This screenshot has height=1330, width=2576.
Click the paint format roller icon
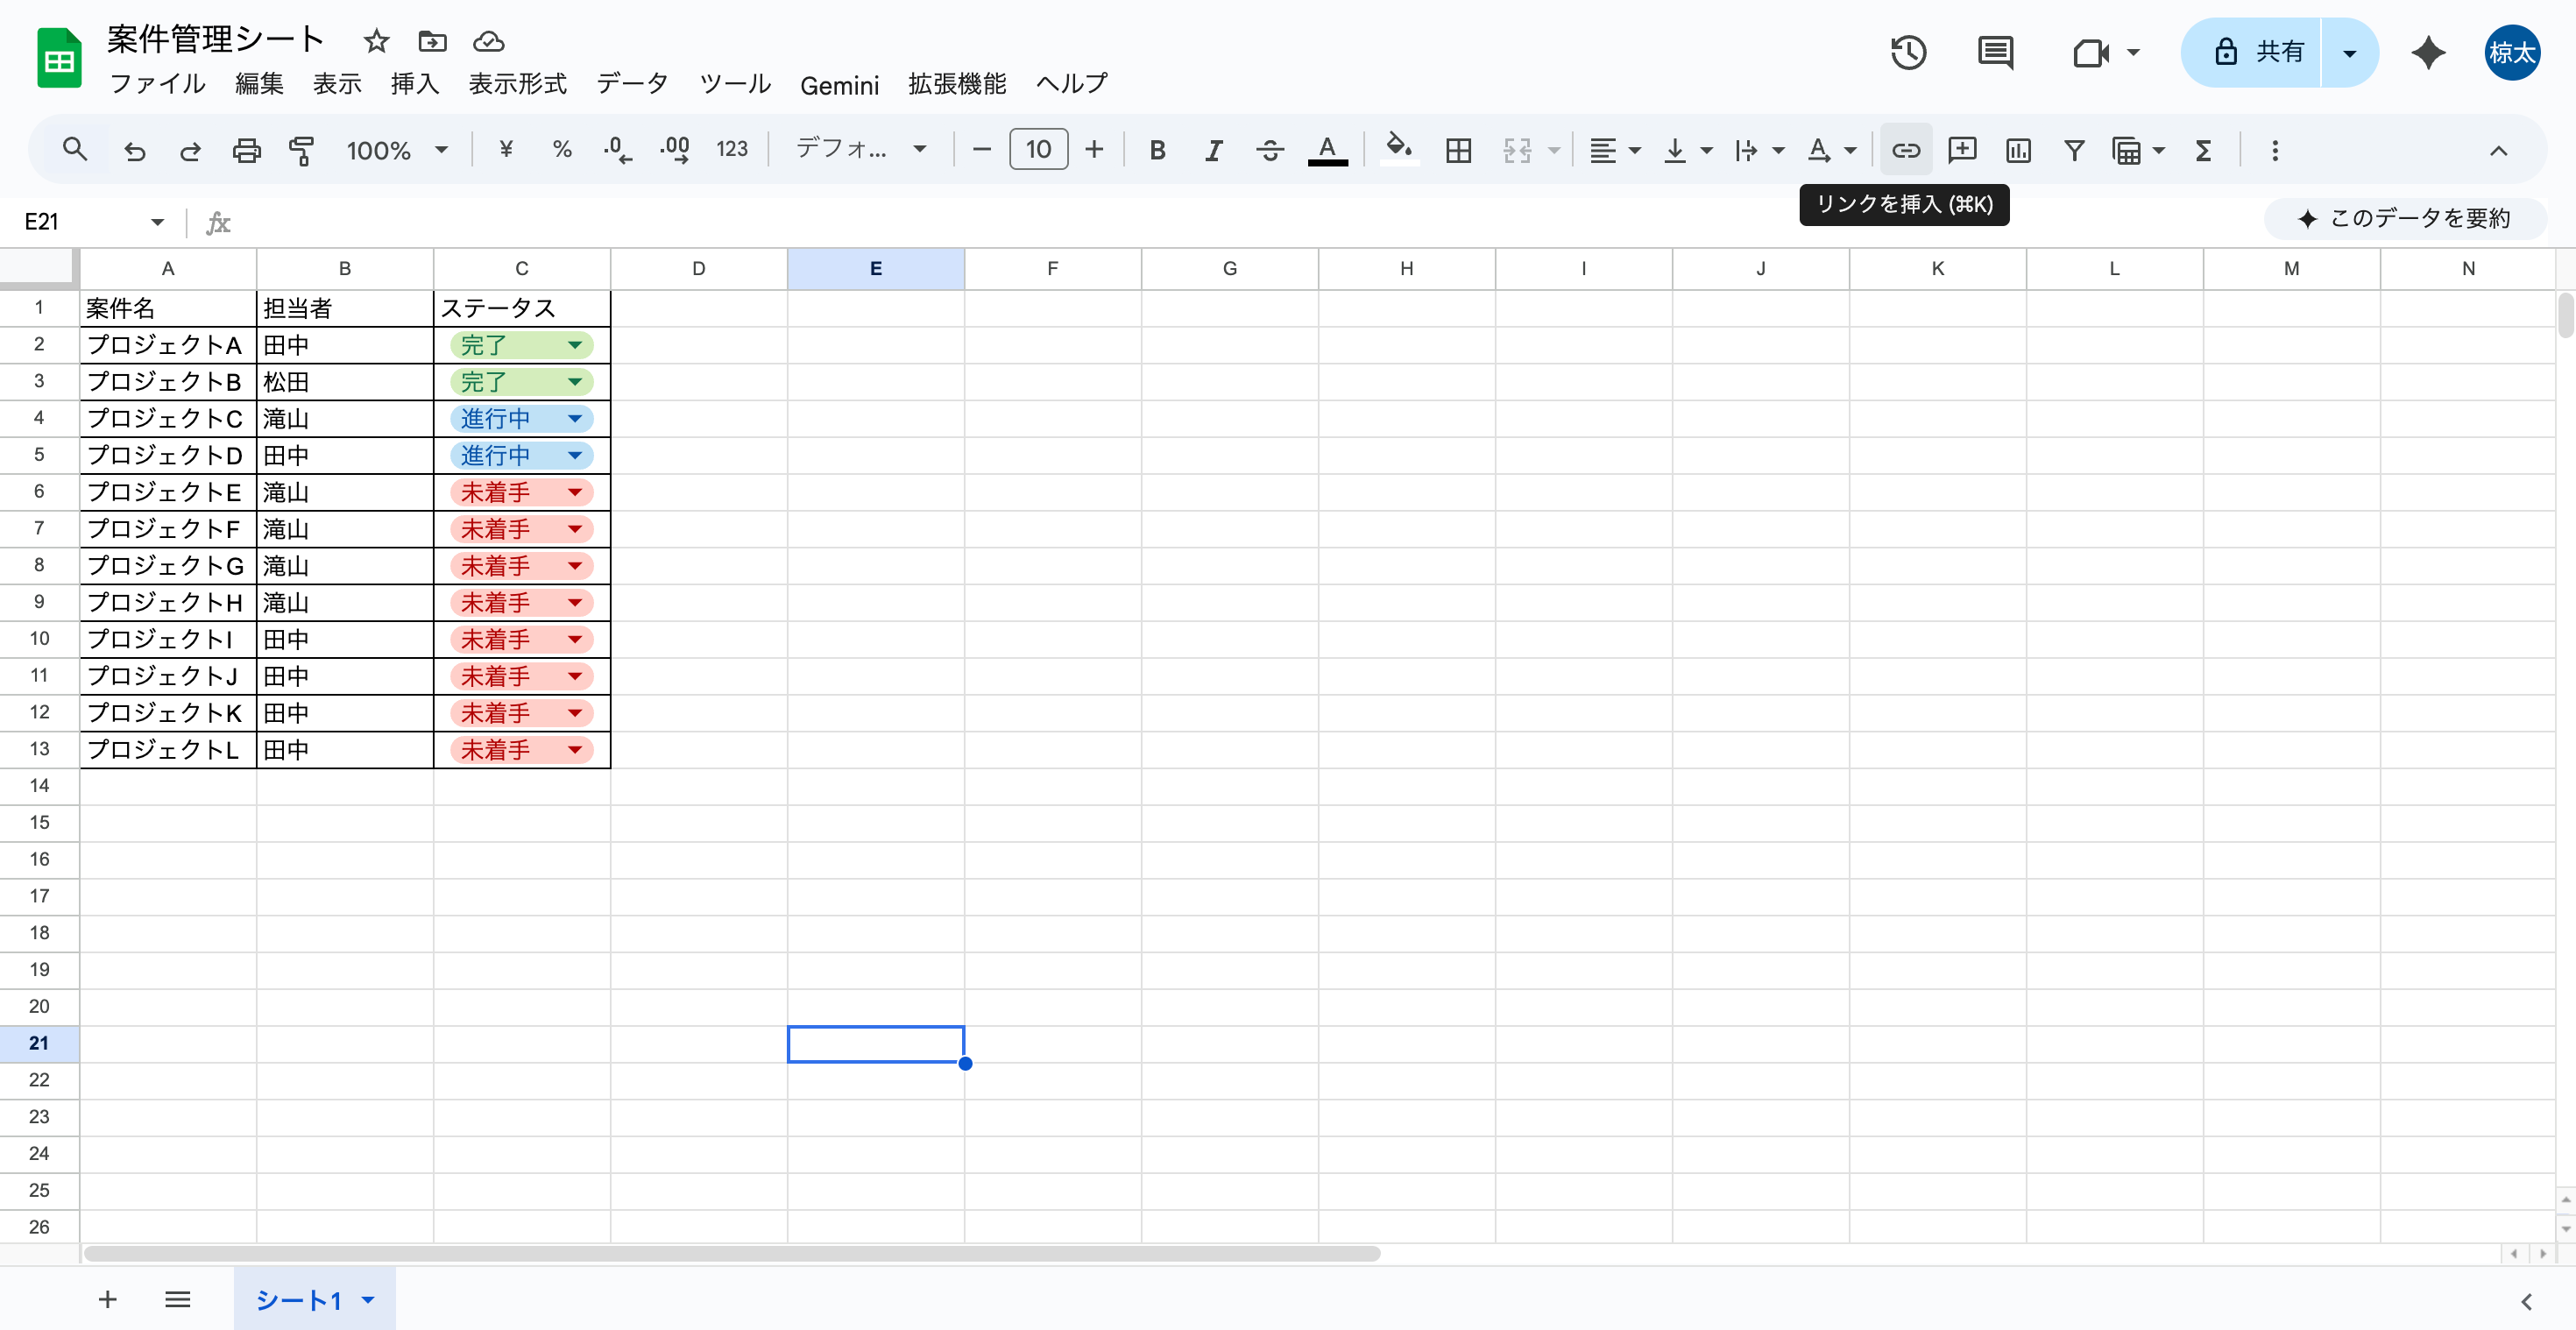point(301,150)
